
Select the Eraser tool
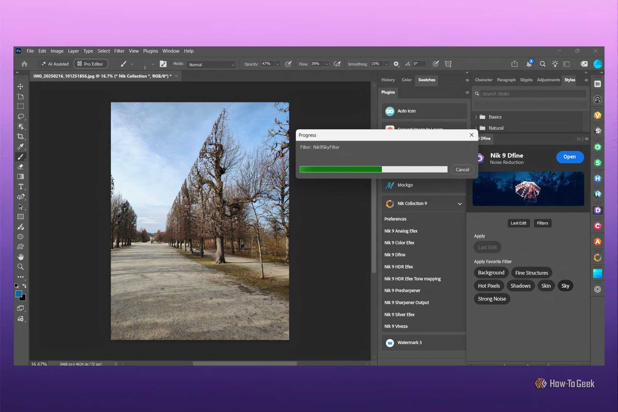coord(21,167)
